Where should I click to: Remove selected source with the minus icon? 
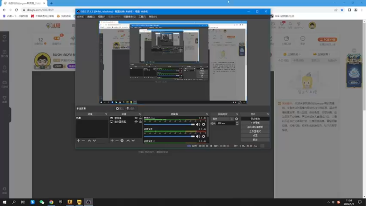(x=117, y=141)
